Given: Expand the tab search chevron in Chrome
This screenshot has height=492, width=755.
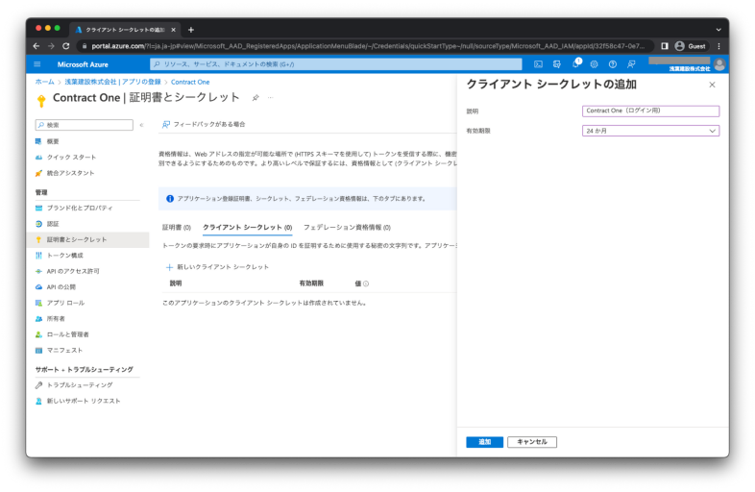Looking at the screenshot, I should 718,30.
